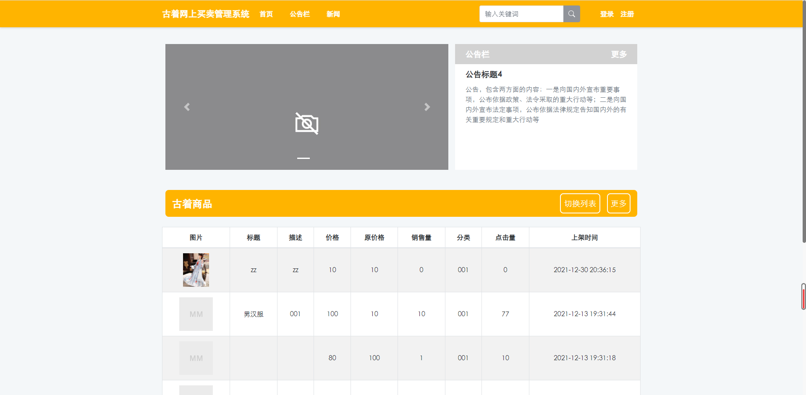Click the 价格 column header
This screenshot has height=395, width=806.
pos(332,237)
